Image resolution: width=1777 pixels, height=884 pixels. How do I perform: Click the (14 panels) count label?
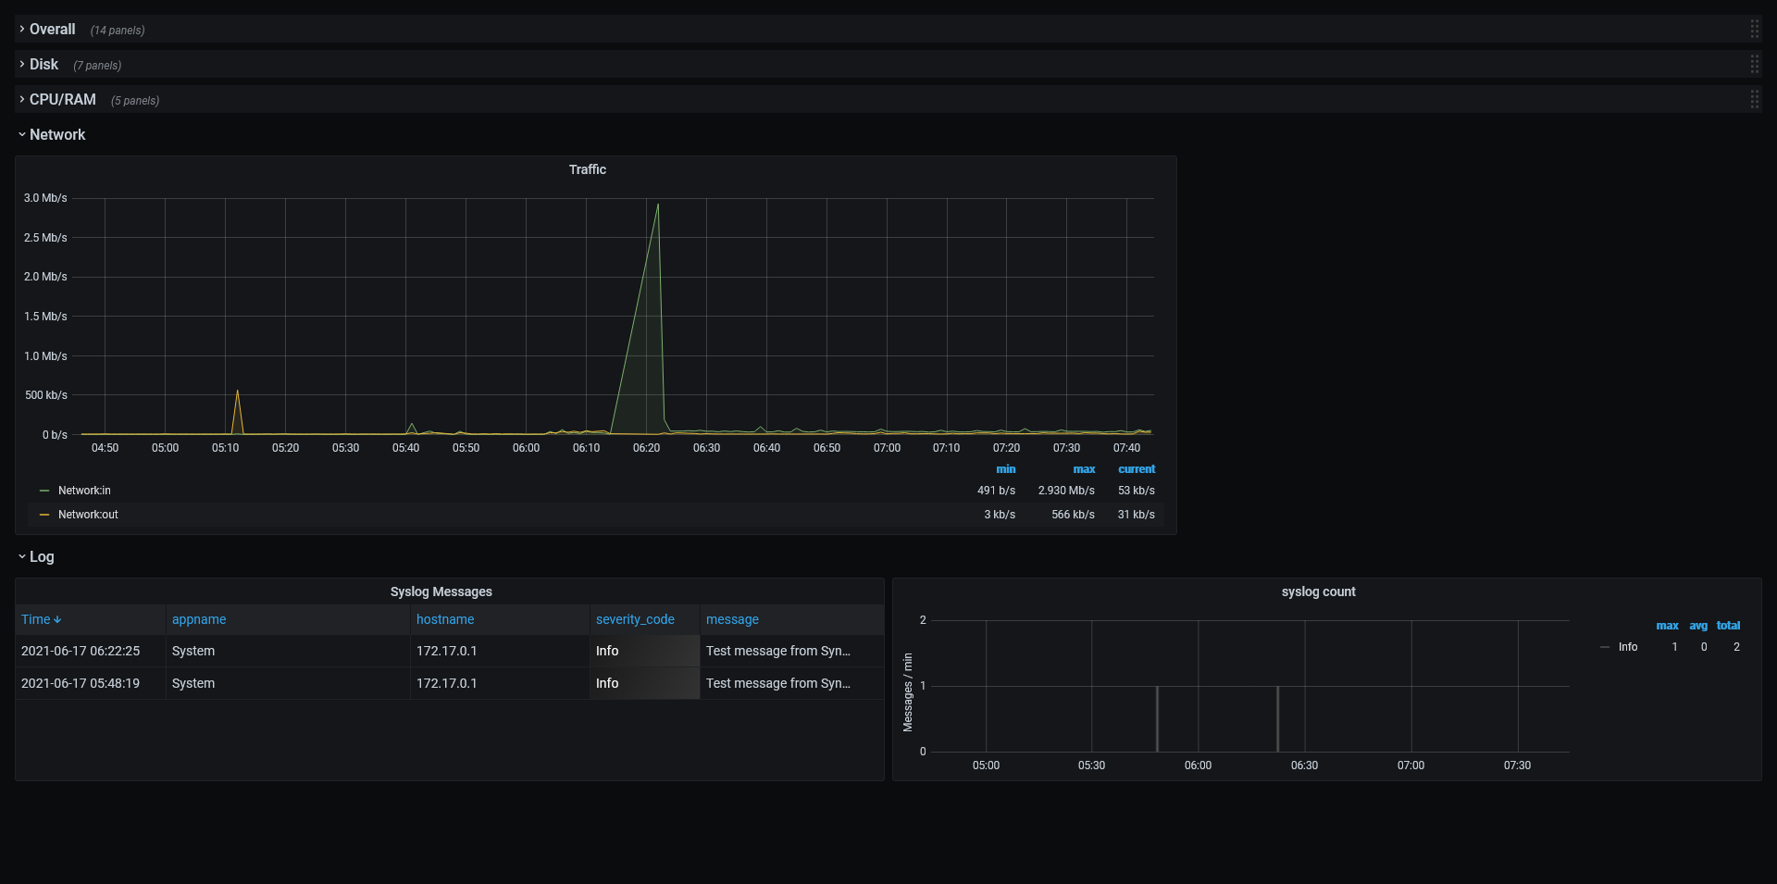point(118,31)
